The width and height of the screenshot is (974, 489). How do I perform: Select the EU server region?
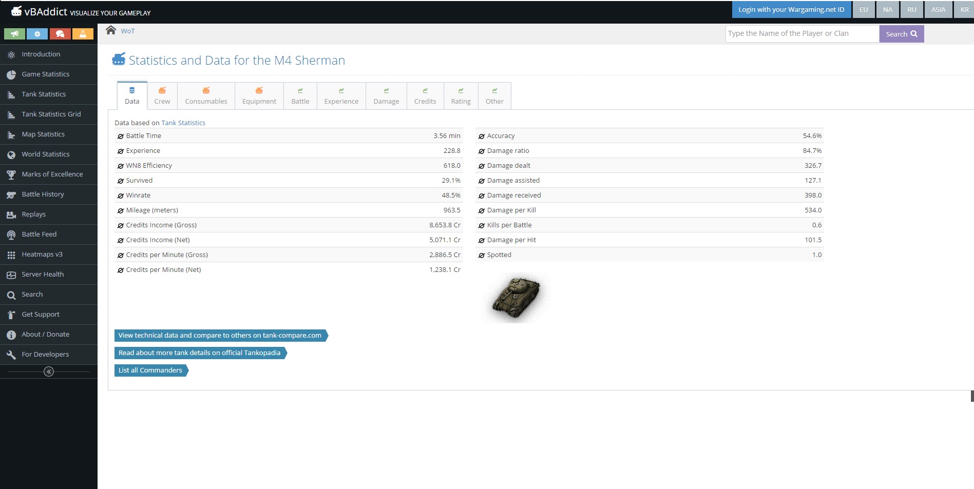(x=864, y=10)
